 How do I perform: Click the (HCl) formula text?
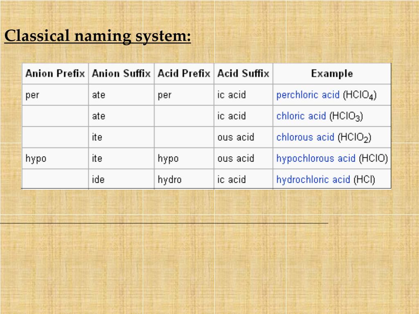[x=364, y=179]
